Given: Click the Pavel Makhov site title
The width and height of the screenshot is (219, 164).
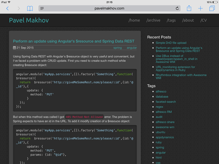Looking at the screenshot, I should [29, 20].
